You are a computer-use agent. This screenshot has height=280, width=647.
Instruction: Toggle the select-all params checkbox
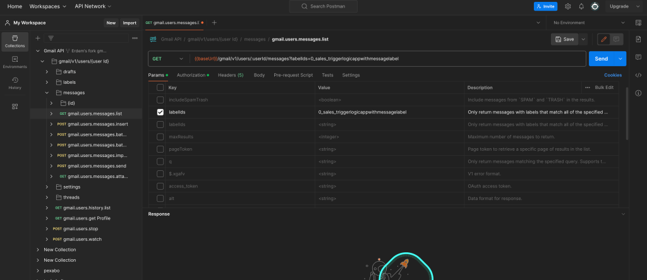click(x=160, y=87)
